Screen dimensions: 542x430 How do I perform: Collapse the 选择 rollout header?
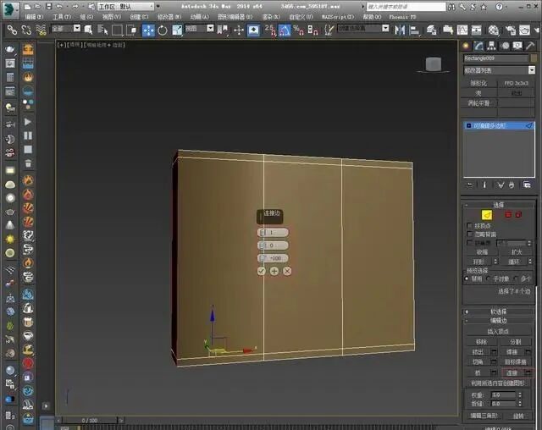click(x=499, y=205)
